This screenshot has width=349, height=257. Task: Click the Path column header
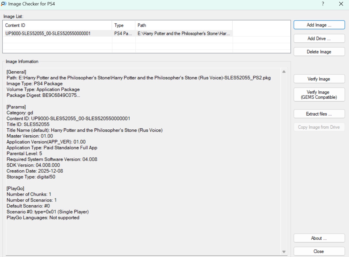tap(184, 25)
